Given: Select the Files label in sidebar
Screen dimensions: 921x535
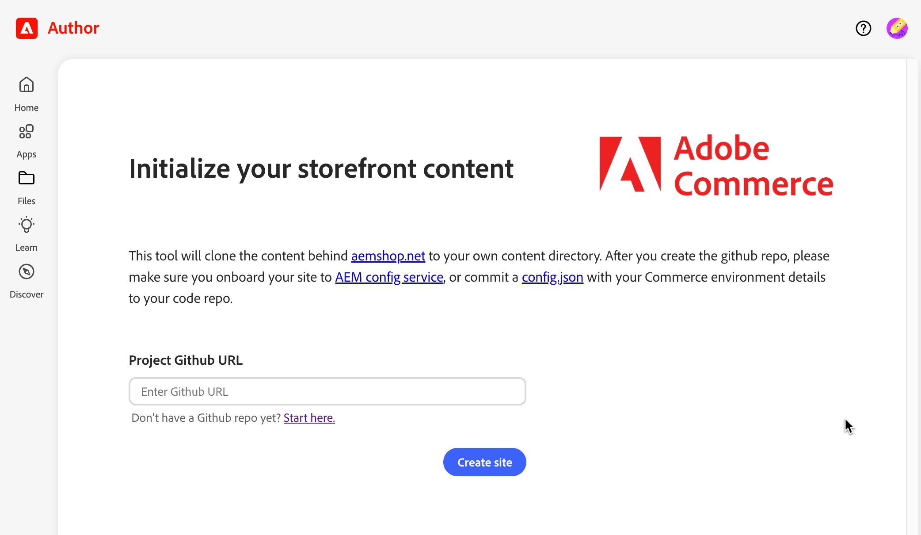Looking at the screenshot, I should point(27,201).
